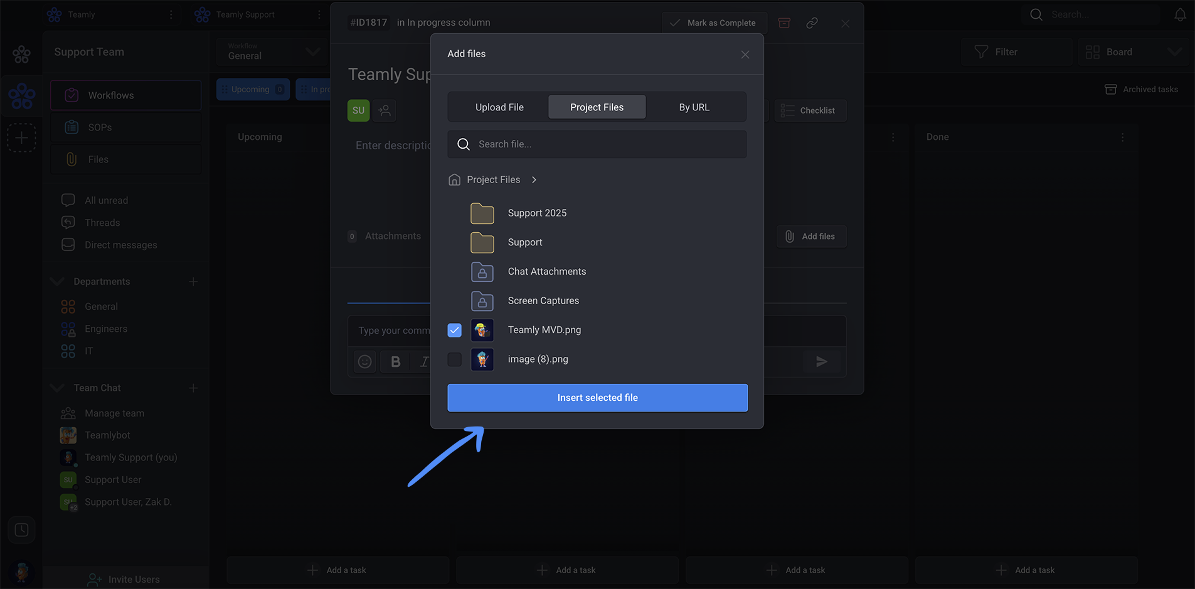Select the Project Files tab
1195x589 pixels.
point(597,107)
